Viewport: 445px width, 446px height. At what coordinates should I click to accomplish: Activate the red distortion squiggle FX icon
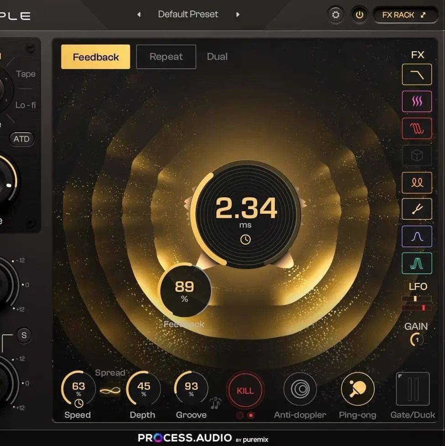pos(416,128)
